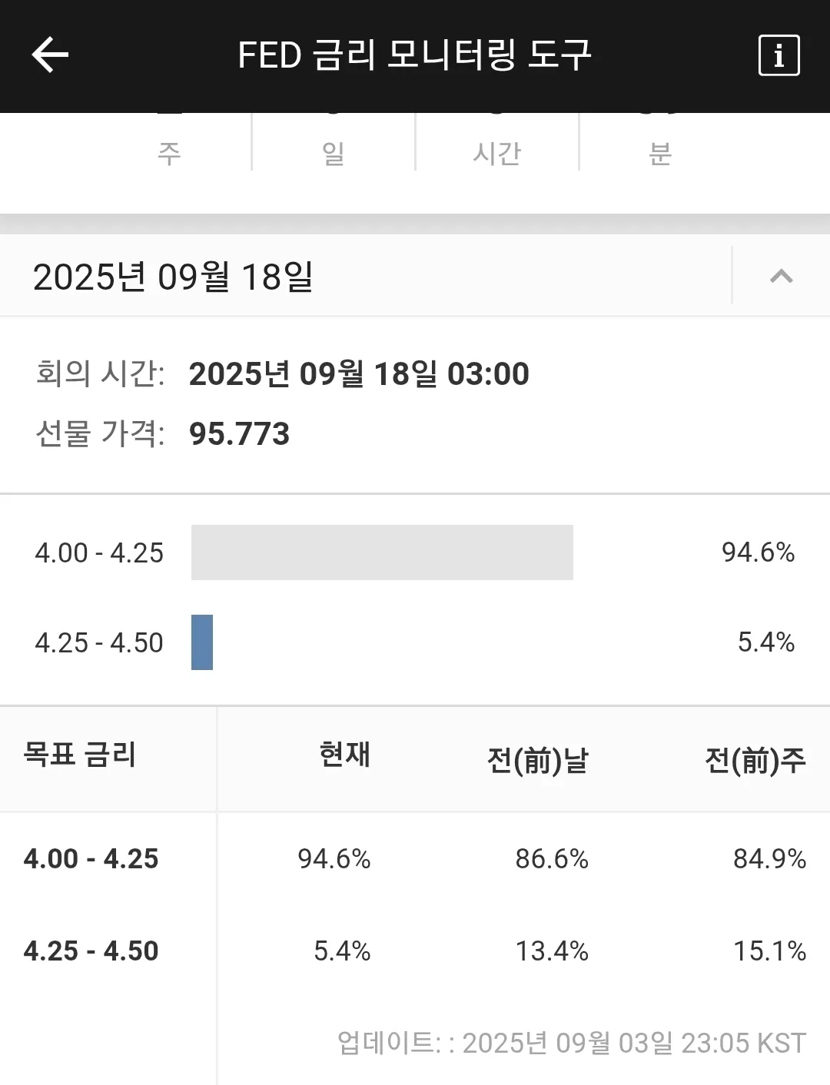Tap the 시간 countdown label
This screenshot has height=1085, width=830.
[496, 154]
